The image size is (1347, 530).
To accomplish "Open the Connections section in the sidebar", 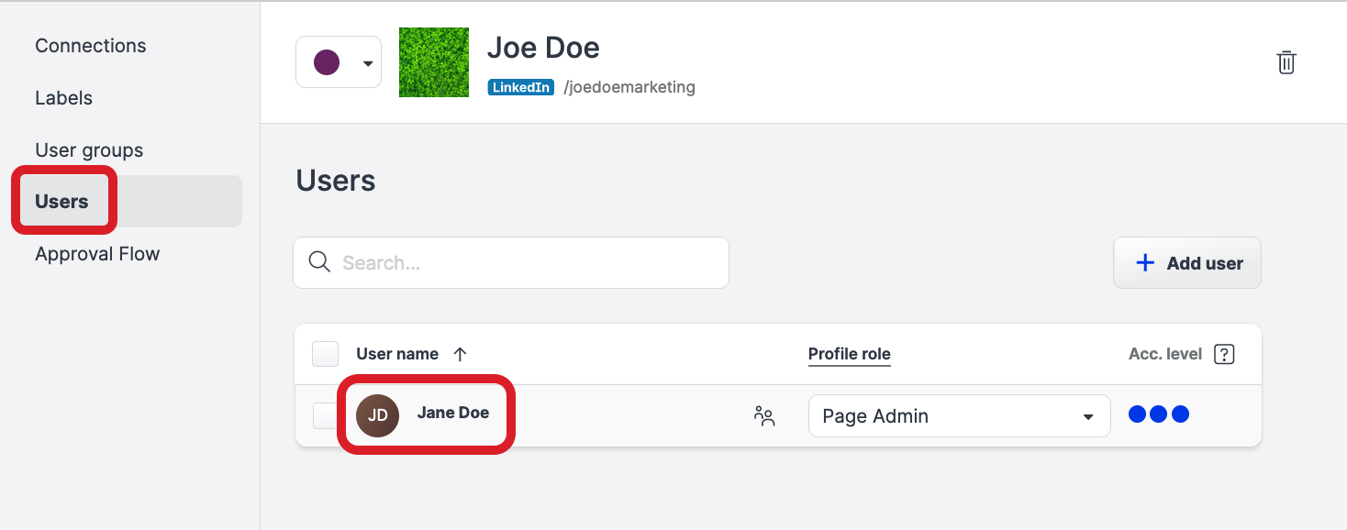I will pos(90,45).
